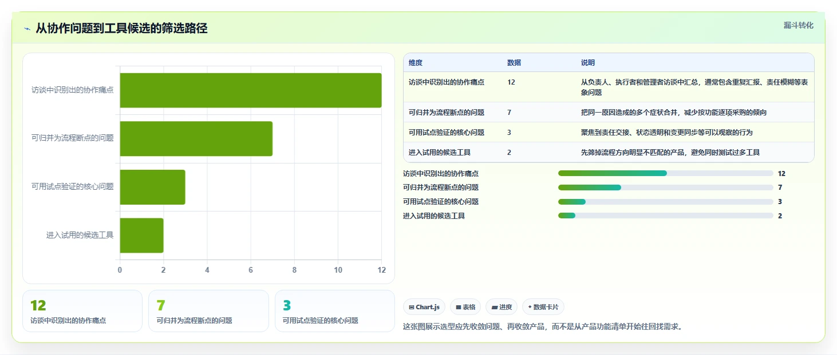Click the table cell 可归并为流程断点的问题
The width and height of the screenshot is (837, 355).
click(447, 113)
